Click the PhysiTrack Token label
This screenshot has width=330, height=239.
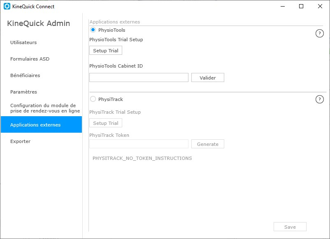(x=109, y=135)
